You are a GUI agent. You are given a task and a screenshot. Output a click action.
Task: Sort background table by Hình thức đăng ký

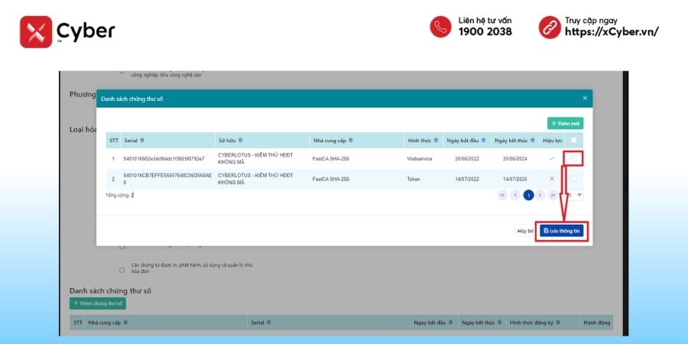coord(558,322)
